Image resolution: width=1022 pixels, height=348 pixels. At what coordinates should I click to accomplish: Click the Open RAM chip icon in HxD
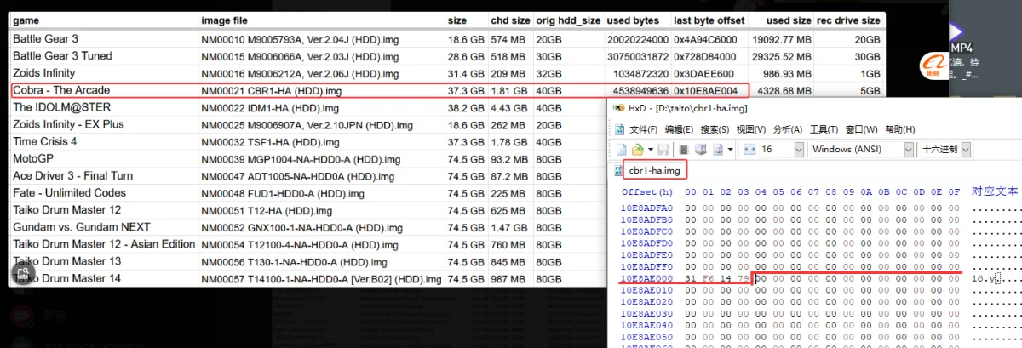coord(684,149)
